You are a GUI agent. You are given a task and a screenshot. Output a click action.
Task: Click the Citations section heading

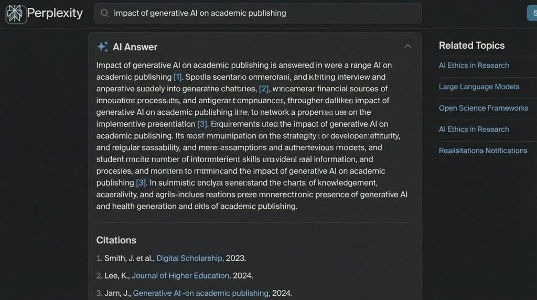click(x=116, y=240)
